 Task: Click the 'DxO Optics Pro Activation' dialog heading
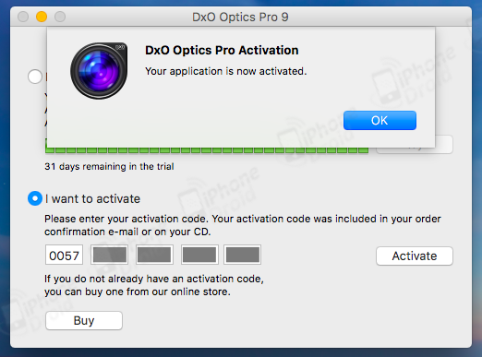coord(222,50)
